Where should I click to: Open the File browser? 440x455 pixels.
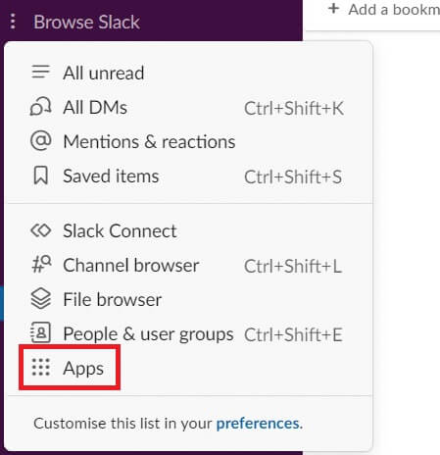(x=113, y=299)
